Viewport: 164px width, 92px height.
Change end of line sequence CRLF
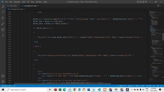[x=143, y=86]
